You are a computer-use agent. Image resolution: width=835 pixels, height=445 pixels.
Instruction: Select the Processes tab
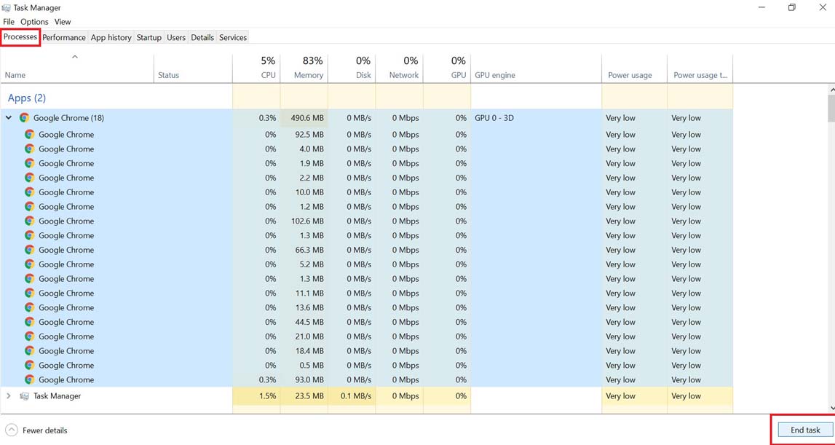click(x=20, y=36)
